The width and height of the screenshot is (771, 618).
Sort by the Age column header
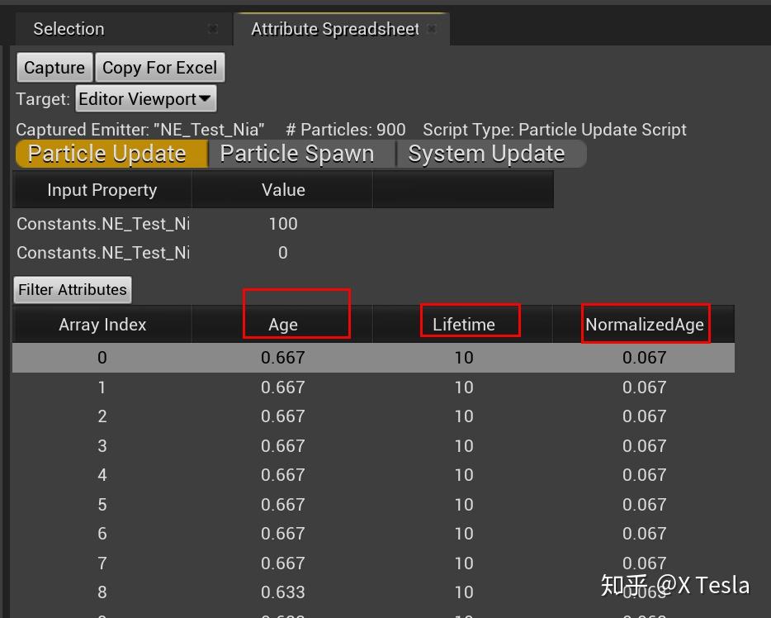285,325
